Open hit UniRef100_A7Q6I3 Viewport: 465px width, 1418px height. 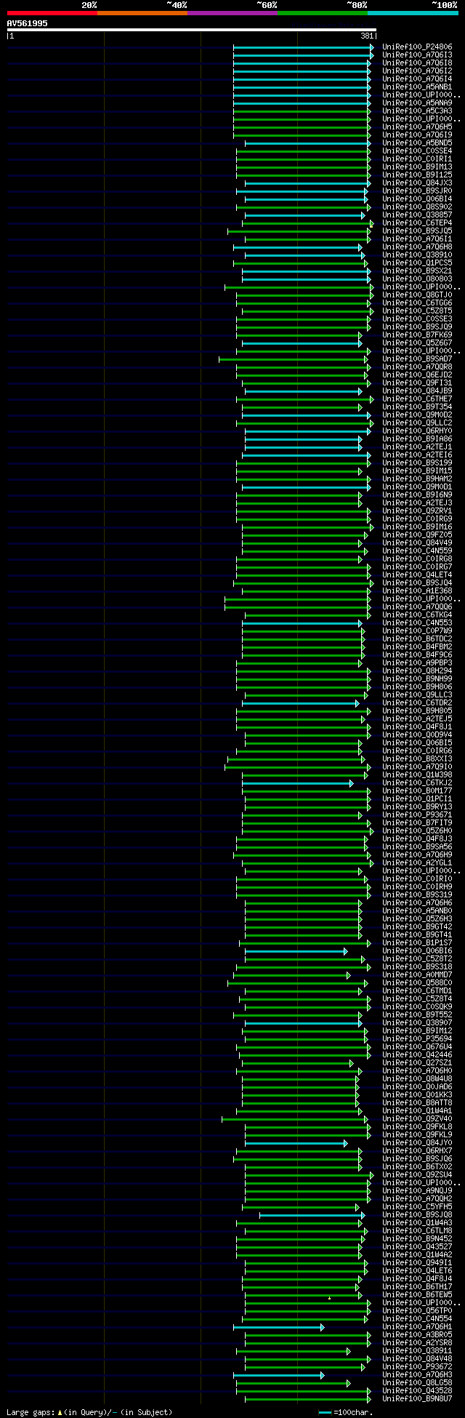click(x=417, y=55)
